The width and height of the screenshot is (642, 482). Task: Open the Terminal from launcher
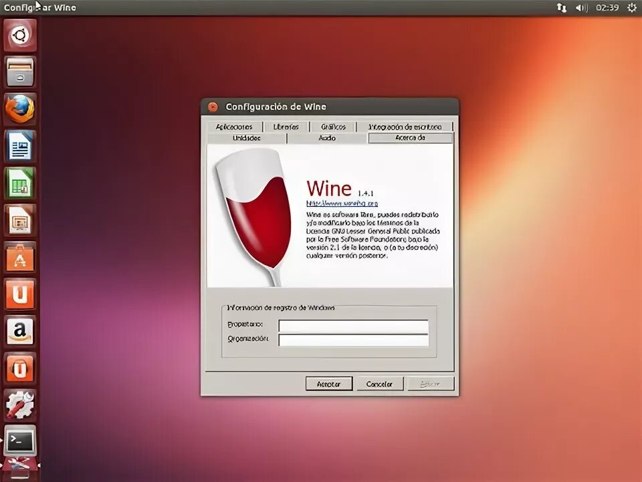coord(20,441)
